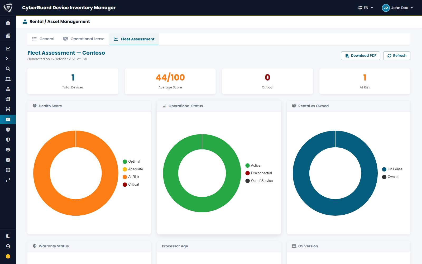Open the EN language dropdown
Image resolution: width=422 pixels, height=264 pixels.
tap(366, 8)
